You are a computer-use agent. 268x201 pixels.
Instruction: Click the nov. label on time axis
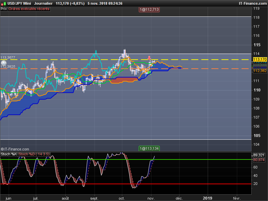[151, 198]
